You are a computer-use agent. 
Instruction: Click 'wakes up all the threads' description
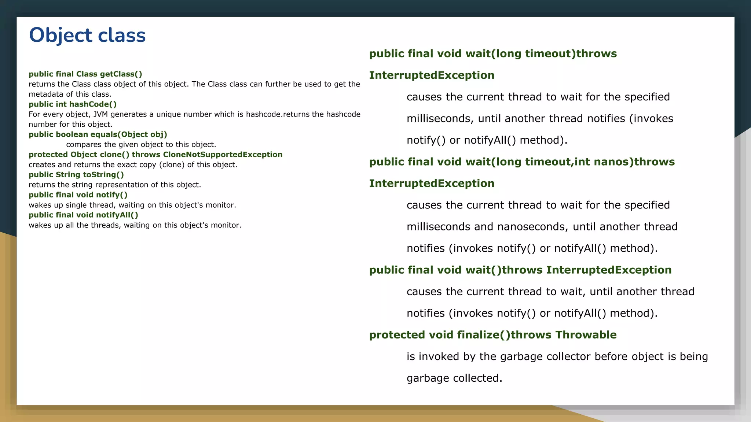[x=135, y=225]
